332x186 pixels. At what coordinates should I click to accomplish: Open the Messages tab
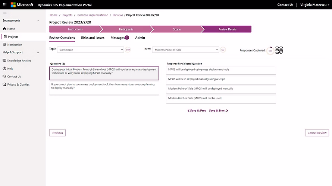point(118,38)
